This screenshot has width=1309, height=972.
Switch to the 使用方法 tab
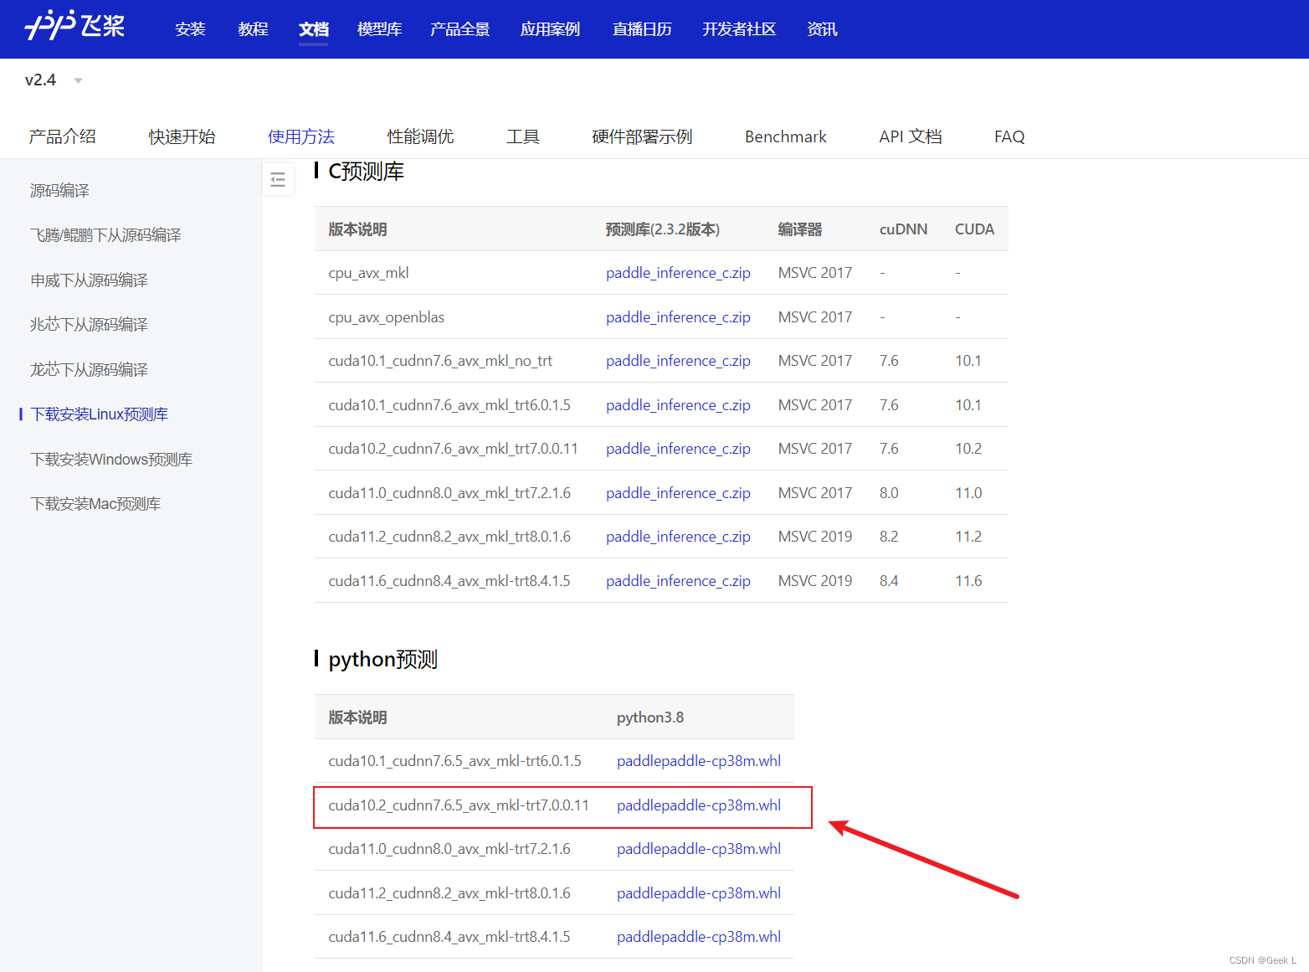(x=301, y=136)
